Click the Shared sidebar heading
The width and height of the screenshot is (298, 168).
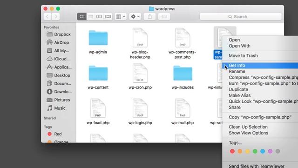click(x=50, y=118)
